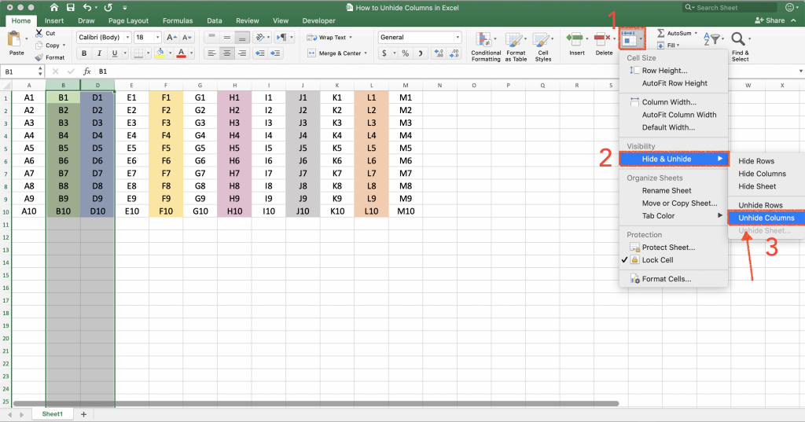Image resolution: width=805 pixels, height=422 pixels.
Task: Decrease the cell indent
Action: click(260, 53)
